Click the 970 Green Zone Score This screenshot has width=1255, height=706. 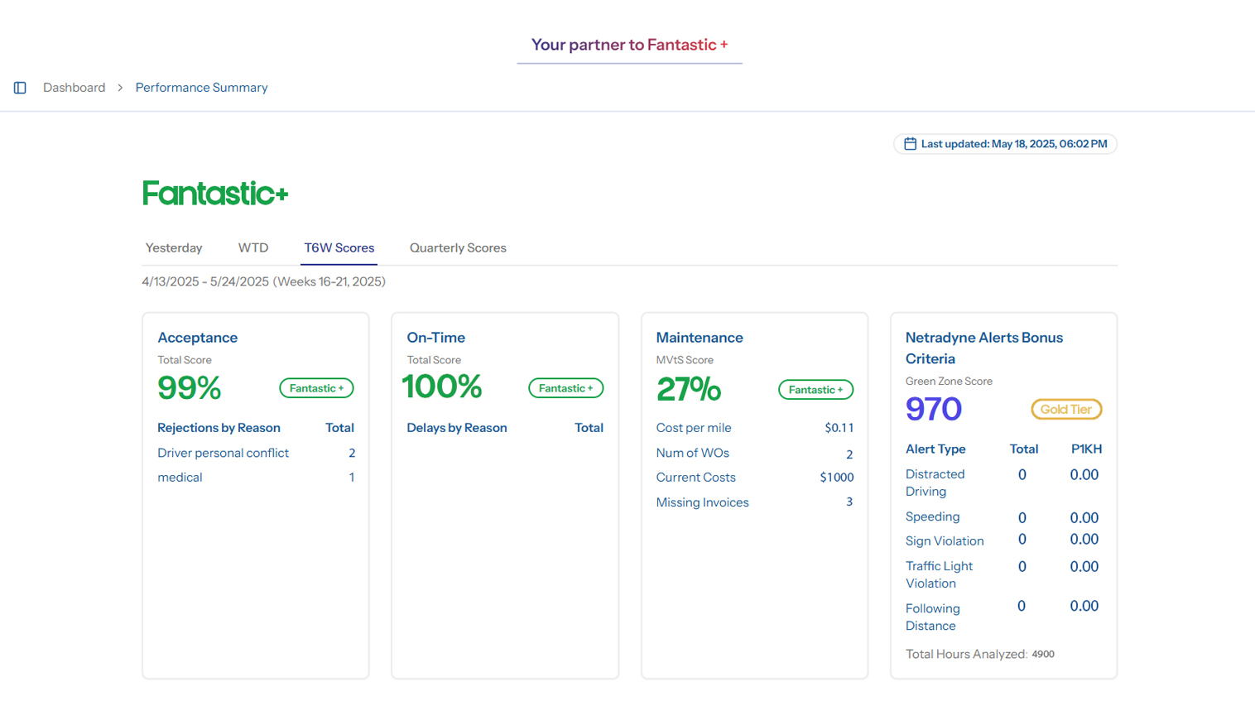[934, 410]
